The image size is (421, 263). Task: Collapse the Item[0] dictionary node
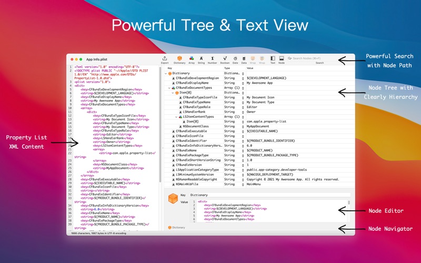tap(173, 93)
